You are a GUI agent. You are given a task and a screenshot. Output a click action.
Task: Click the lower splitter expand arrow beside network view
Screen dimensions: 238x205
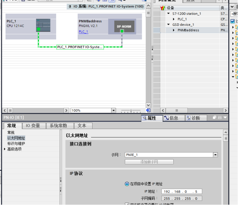tap(152, 59)
